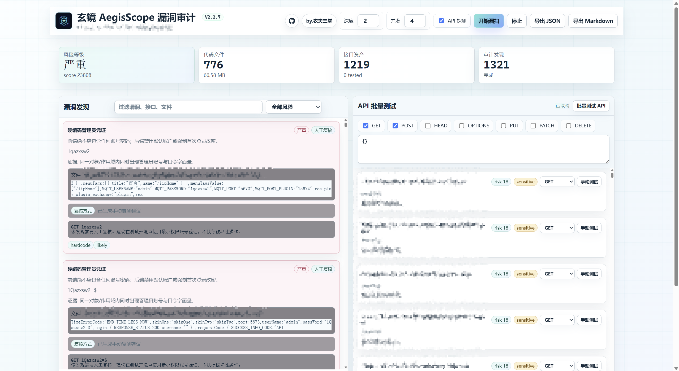The width and height of the screenshot is (679, 371).
Task: Click the 代码文件 776 summary card
Action: (267, 65)
